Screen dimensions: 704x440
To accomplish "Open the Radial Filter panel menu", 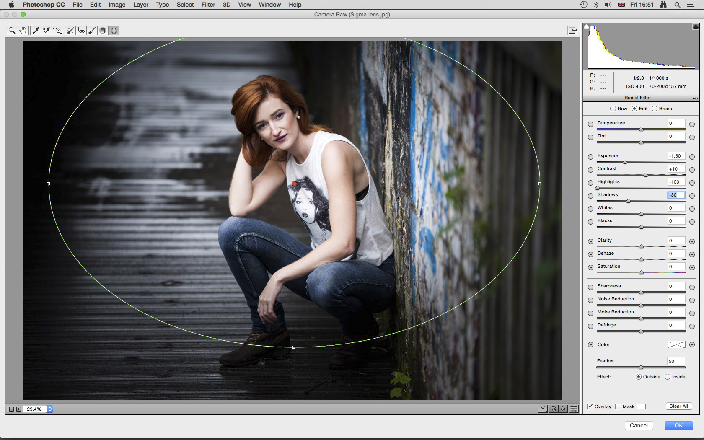I will coord(695,98).
